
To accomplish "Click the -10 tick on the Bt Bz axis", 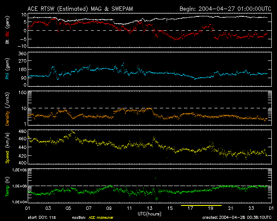I will point(22,46).
